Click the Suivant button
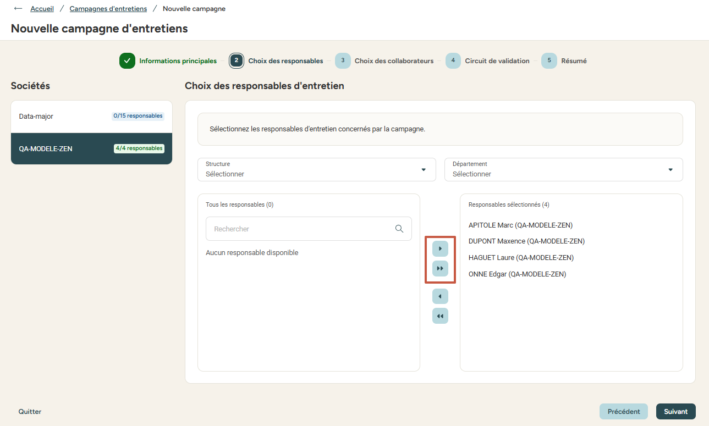This screenshot has height=426, width=709. click(675, 412)
